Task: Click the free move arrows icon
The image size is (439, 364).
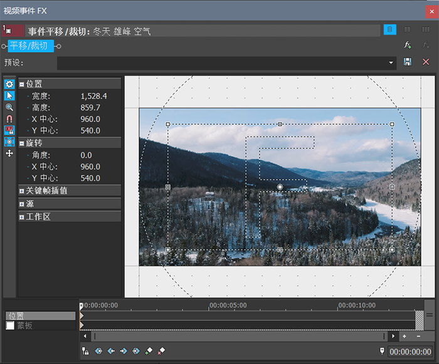Action: point(9,153)
